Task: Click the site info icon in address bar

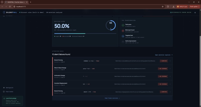Action: (x=14, y=7)
